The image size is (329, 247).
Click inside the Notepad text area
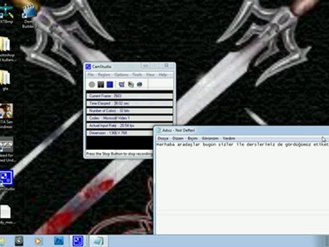pos(242,188)
